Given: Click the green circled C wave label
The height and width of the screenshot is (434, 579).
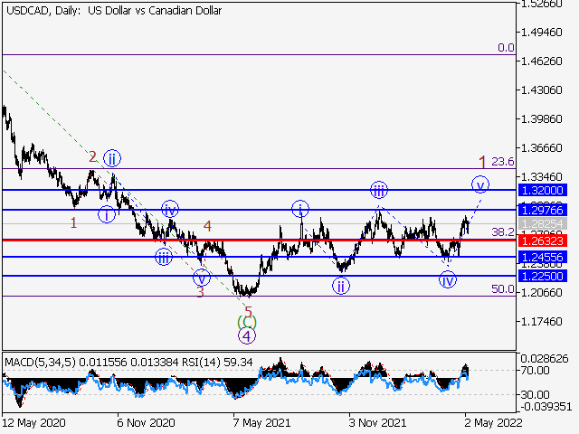Looking at the screenshot, I should pyautogui.click(x=246, y=321).
